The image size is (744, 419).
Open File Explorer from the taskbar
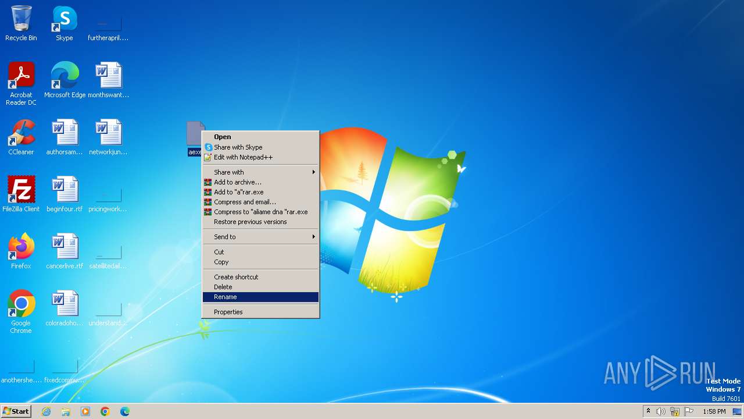[66, 411]
